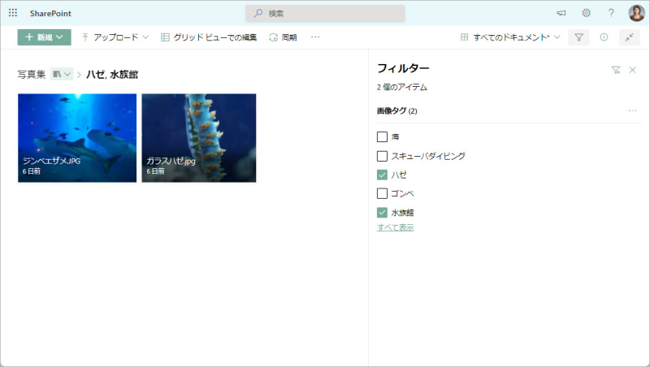
Task: Open the help question mark icon
Action: coord(611,13)
